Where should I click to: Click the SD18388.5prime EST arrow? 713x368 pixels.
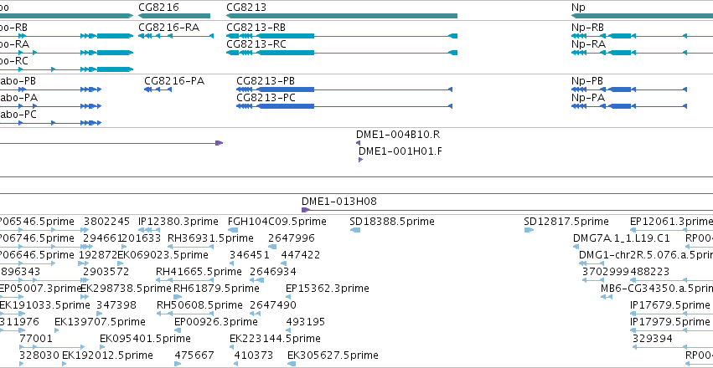click(x=355, y=230)
